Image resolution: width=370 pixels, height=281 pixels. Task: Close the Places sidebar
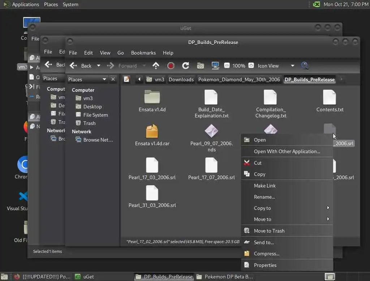113,79
